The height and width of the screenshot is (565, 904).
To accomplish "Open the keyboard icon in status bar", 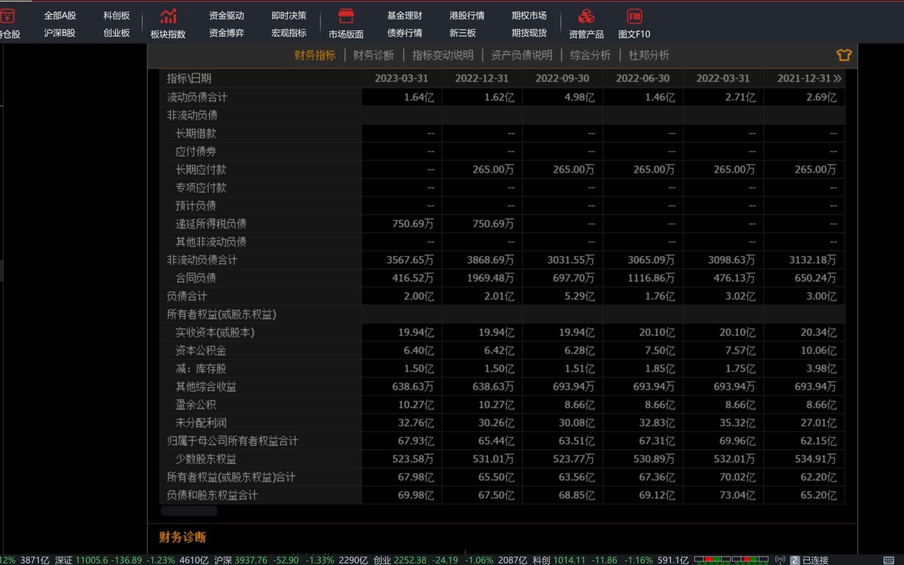I will point(889,560).
